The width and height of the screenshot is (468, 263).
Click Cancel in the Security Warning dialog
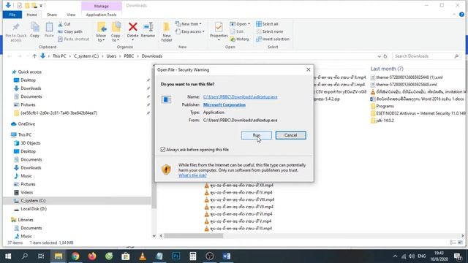pos(290,135)
